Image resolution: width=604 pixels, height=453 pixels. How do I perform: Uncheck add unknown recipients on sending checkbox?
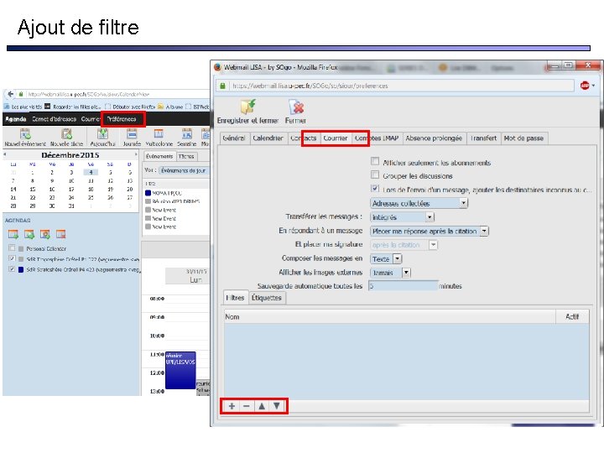[x=375, y=189]
